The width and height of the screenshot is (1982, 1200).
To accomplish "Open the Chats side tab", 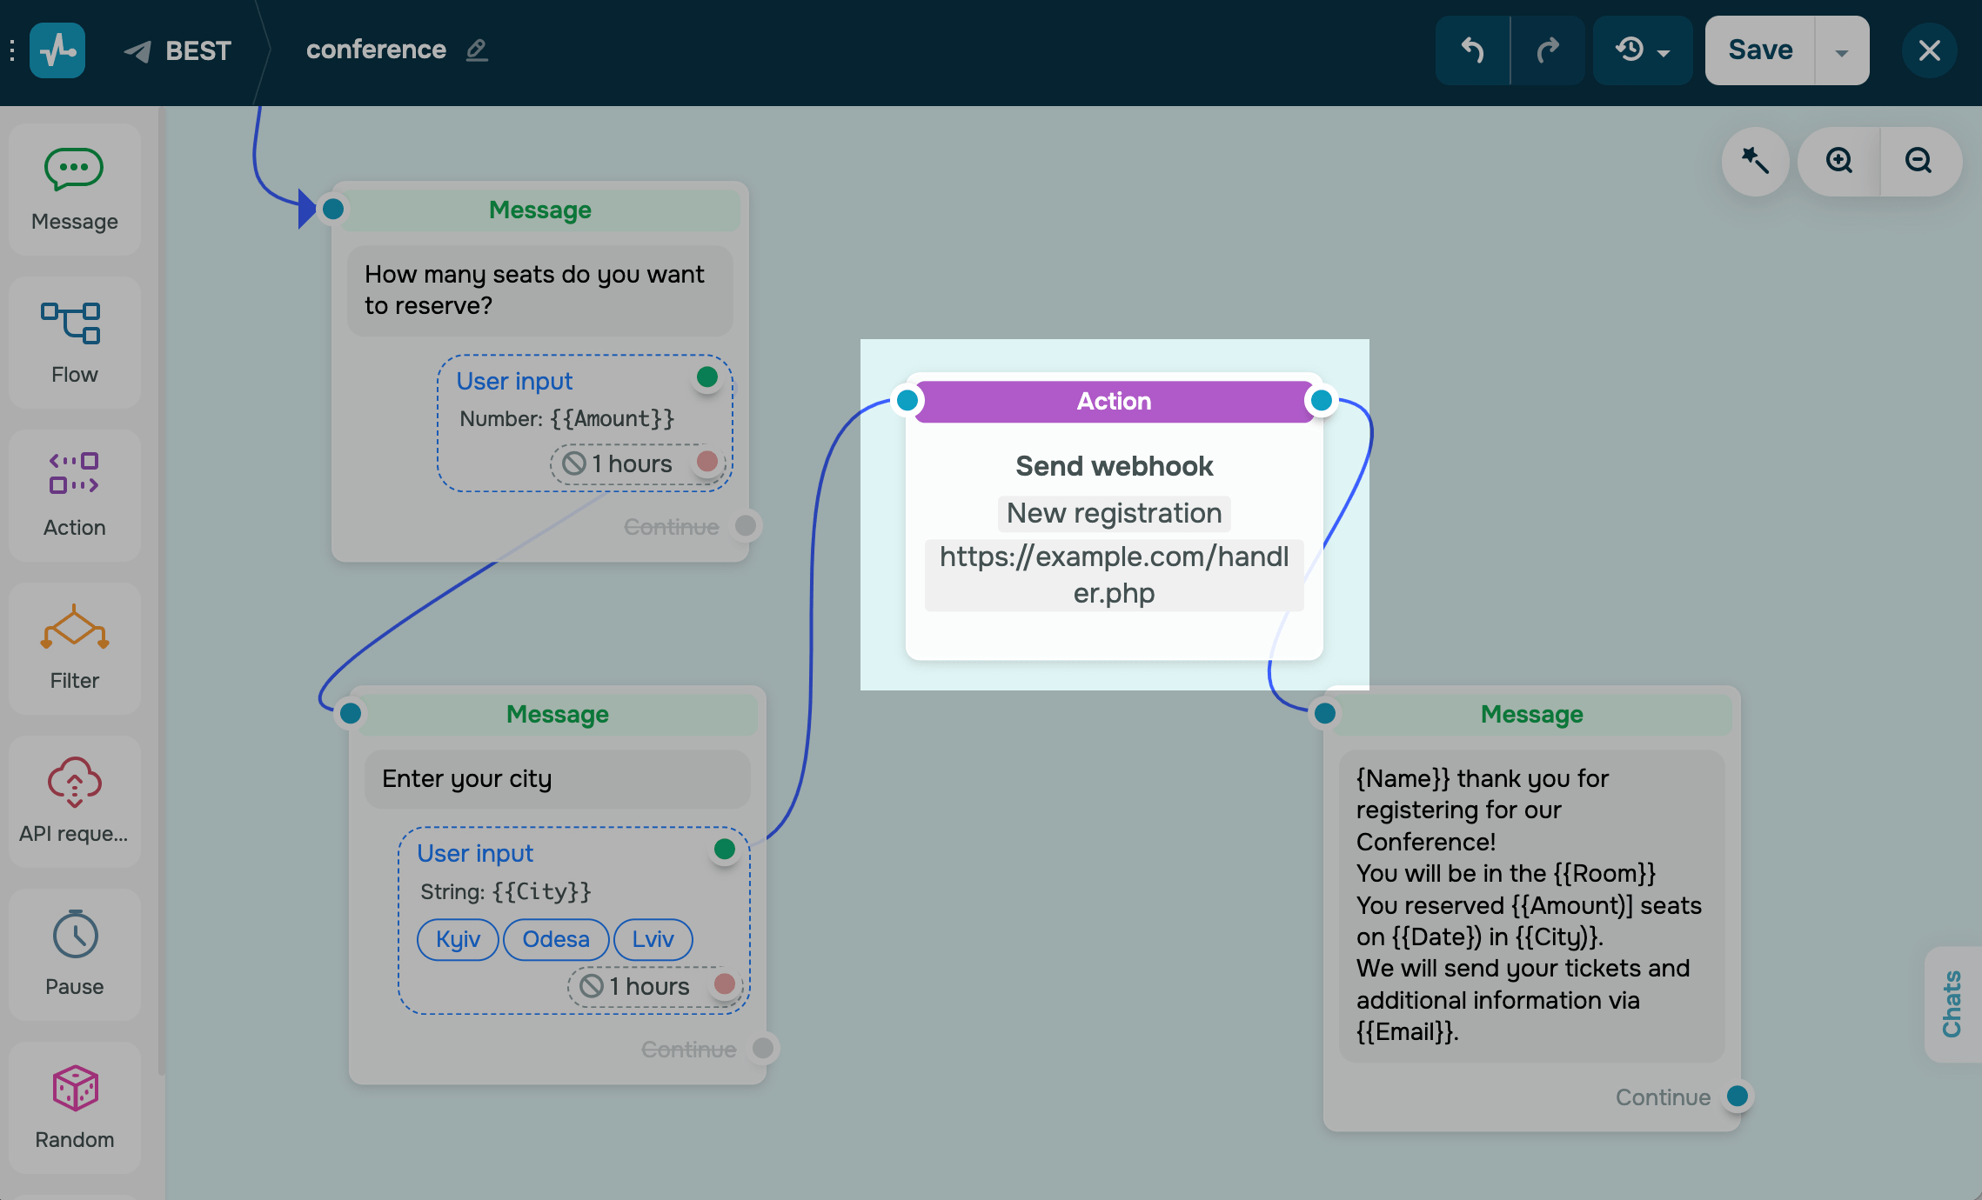I will (x=1952, y=1003).
